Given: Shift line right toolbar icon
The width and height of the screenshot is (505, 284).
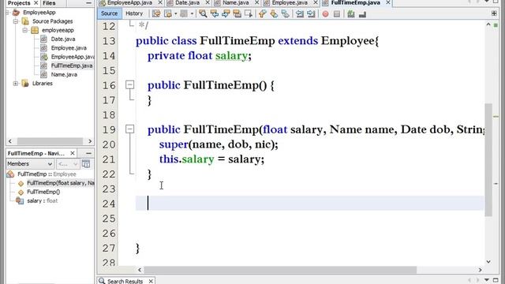Looking at the screenshot, I should (311, 13).
